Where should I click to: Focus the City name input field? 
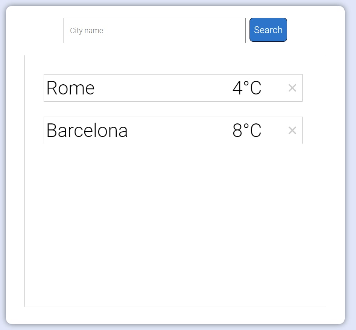(155, 30)
